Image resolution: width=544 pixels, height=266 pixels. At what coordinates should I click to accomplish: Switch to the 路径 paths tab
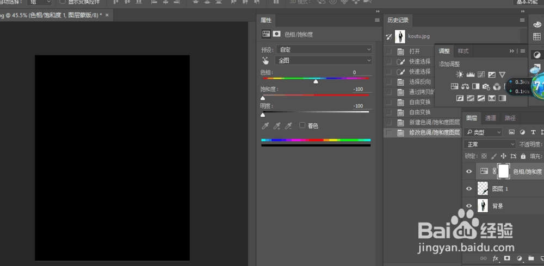coord(510,118)
